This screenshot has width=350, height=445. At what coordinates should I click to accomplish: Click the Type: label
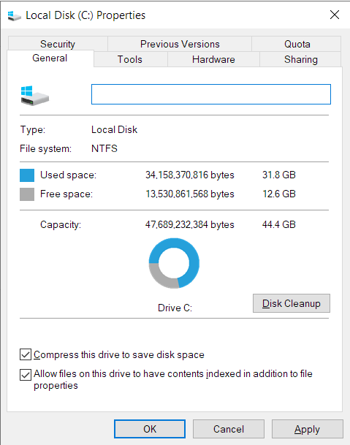(x=33, y=129)
